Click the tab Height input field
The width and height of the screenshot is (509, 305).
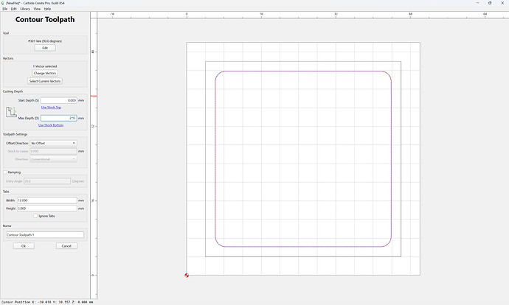pyautogui.click(x=46, y=208)
